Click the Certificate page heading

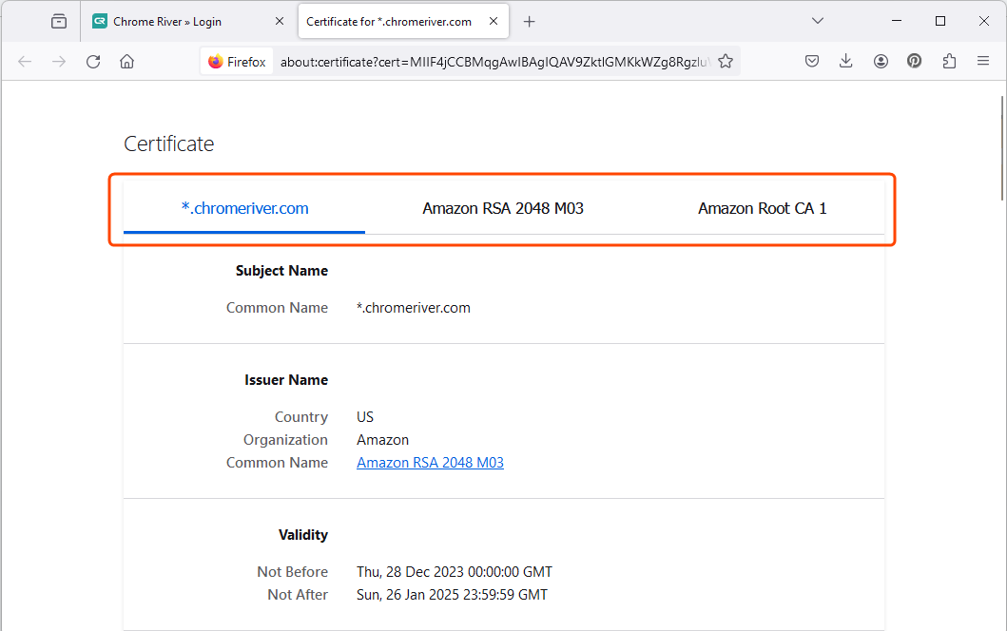pos(169,143)
